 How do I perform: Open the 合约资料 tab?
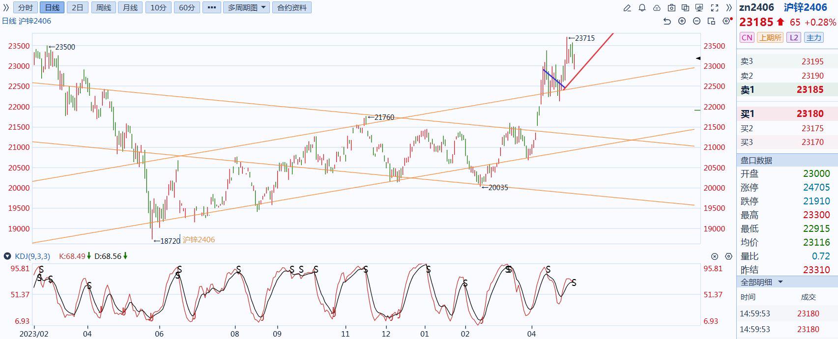point(292,8)
